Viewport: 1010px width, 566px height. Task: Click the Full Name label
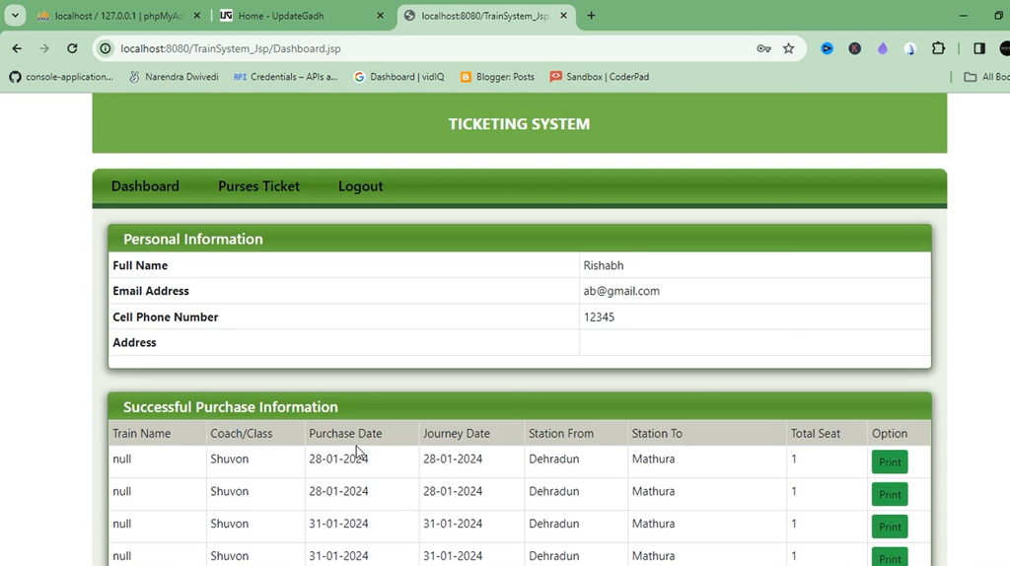(x=140, y=265)
